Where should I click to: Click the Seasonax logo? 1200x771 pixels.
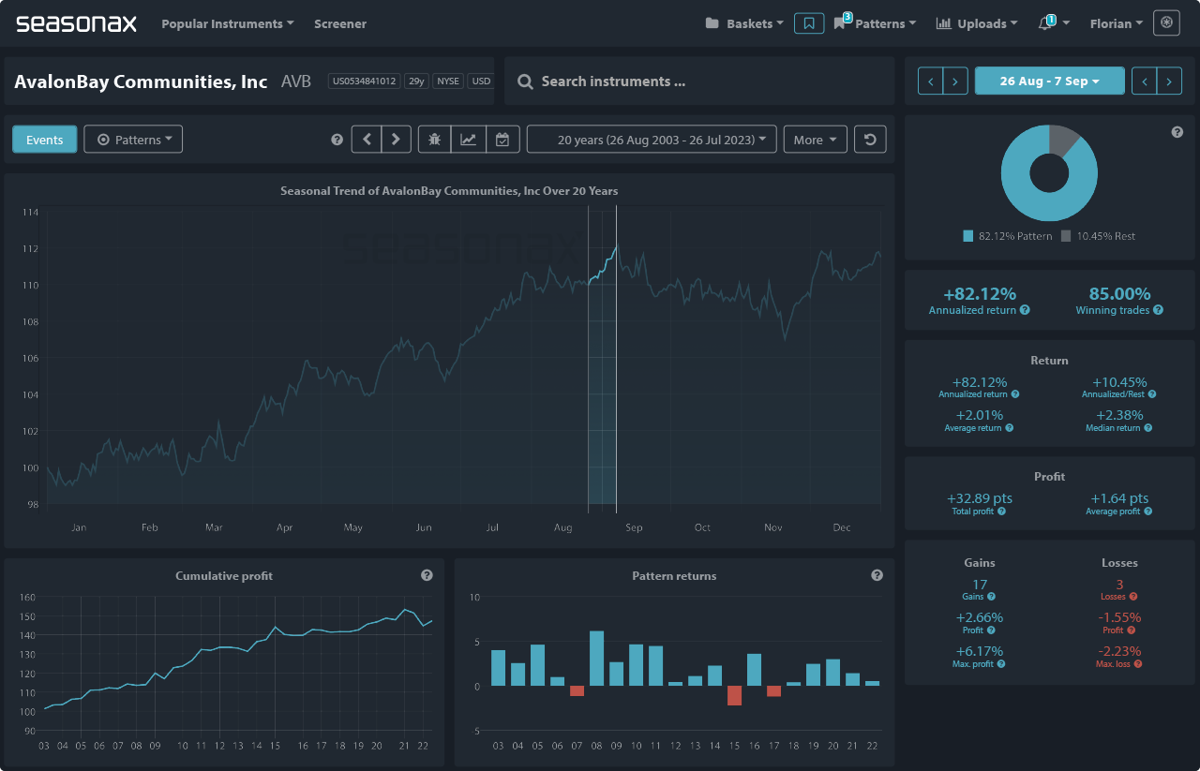(x=76, y=23)
